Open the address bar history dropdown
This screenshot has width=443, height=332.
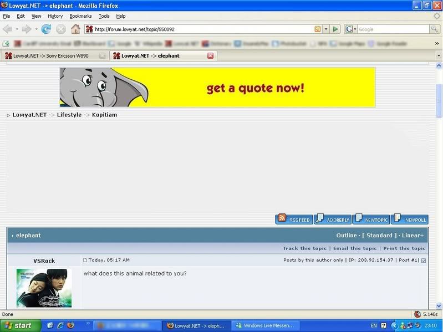[326, 29]
